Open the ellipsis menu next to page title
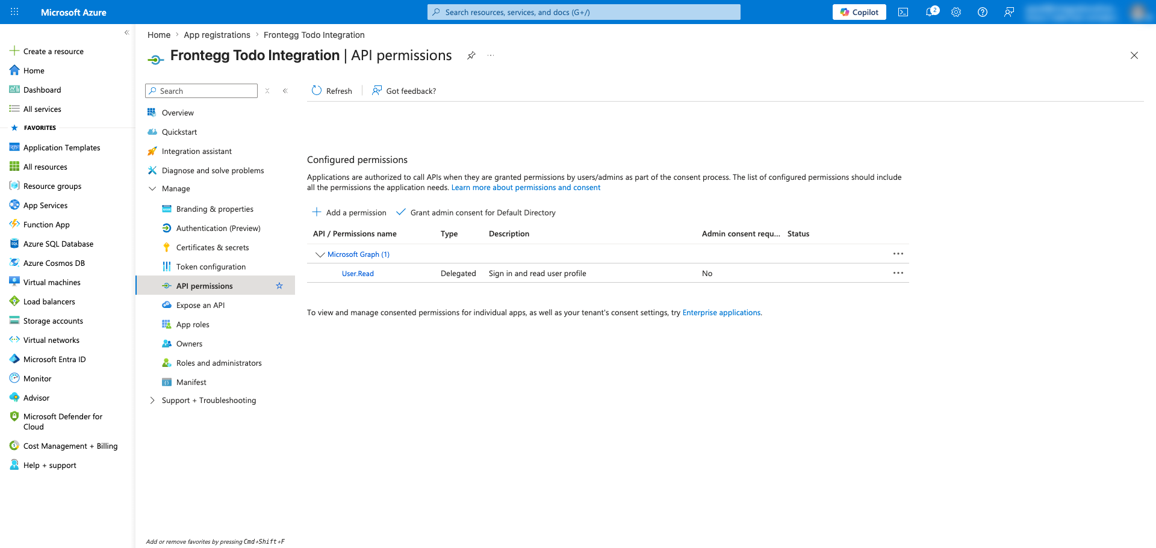1156x548 pixels. coord(491,55)
